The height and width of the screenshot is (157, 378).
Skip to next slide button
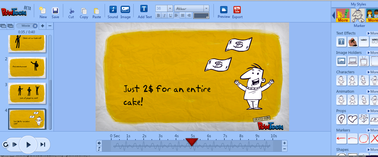point(43,145)
